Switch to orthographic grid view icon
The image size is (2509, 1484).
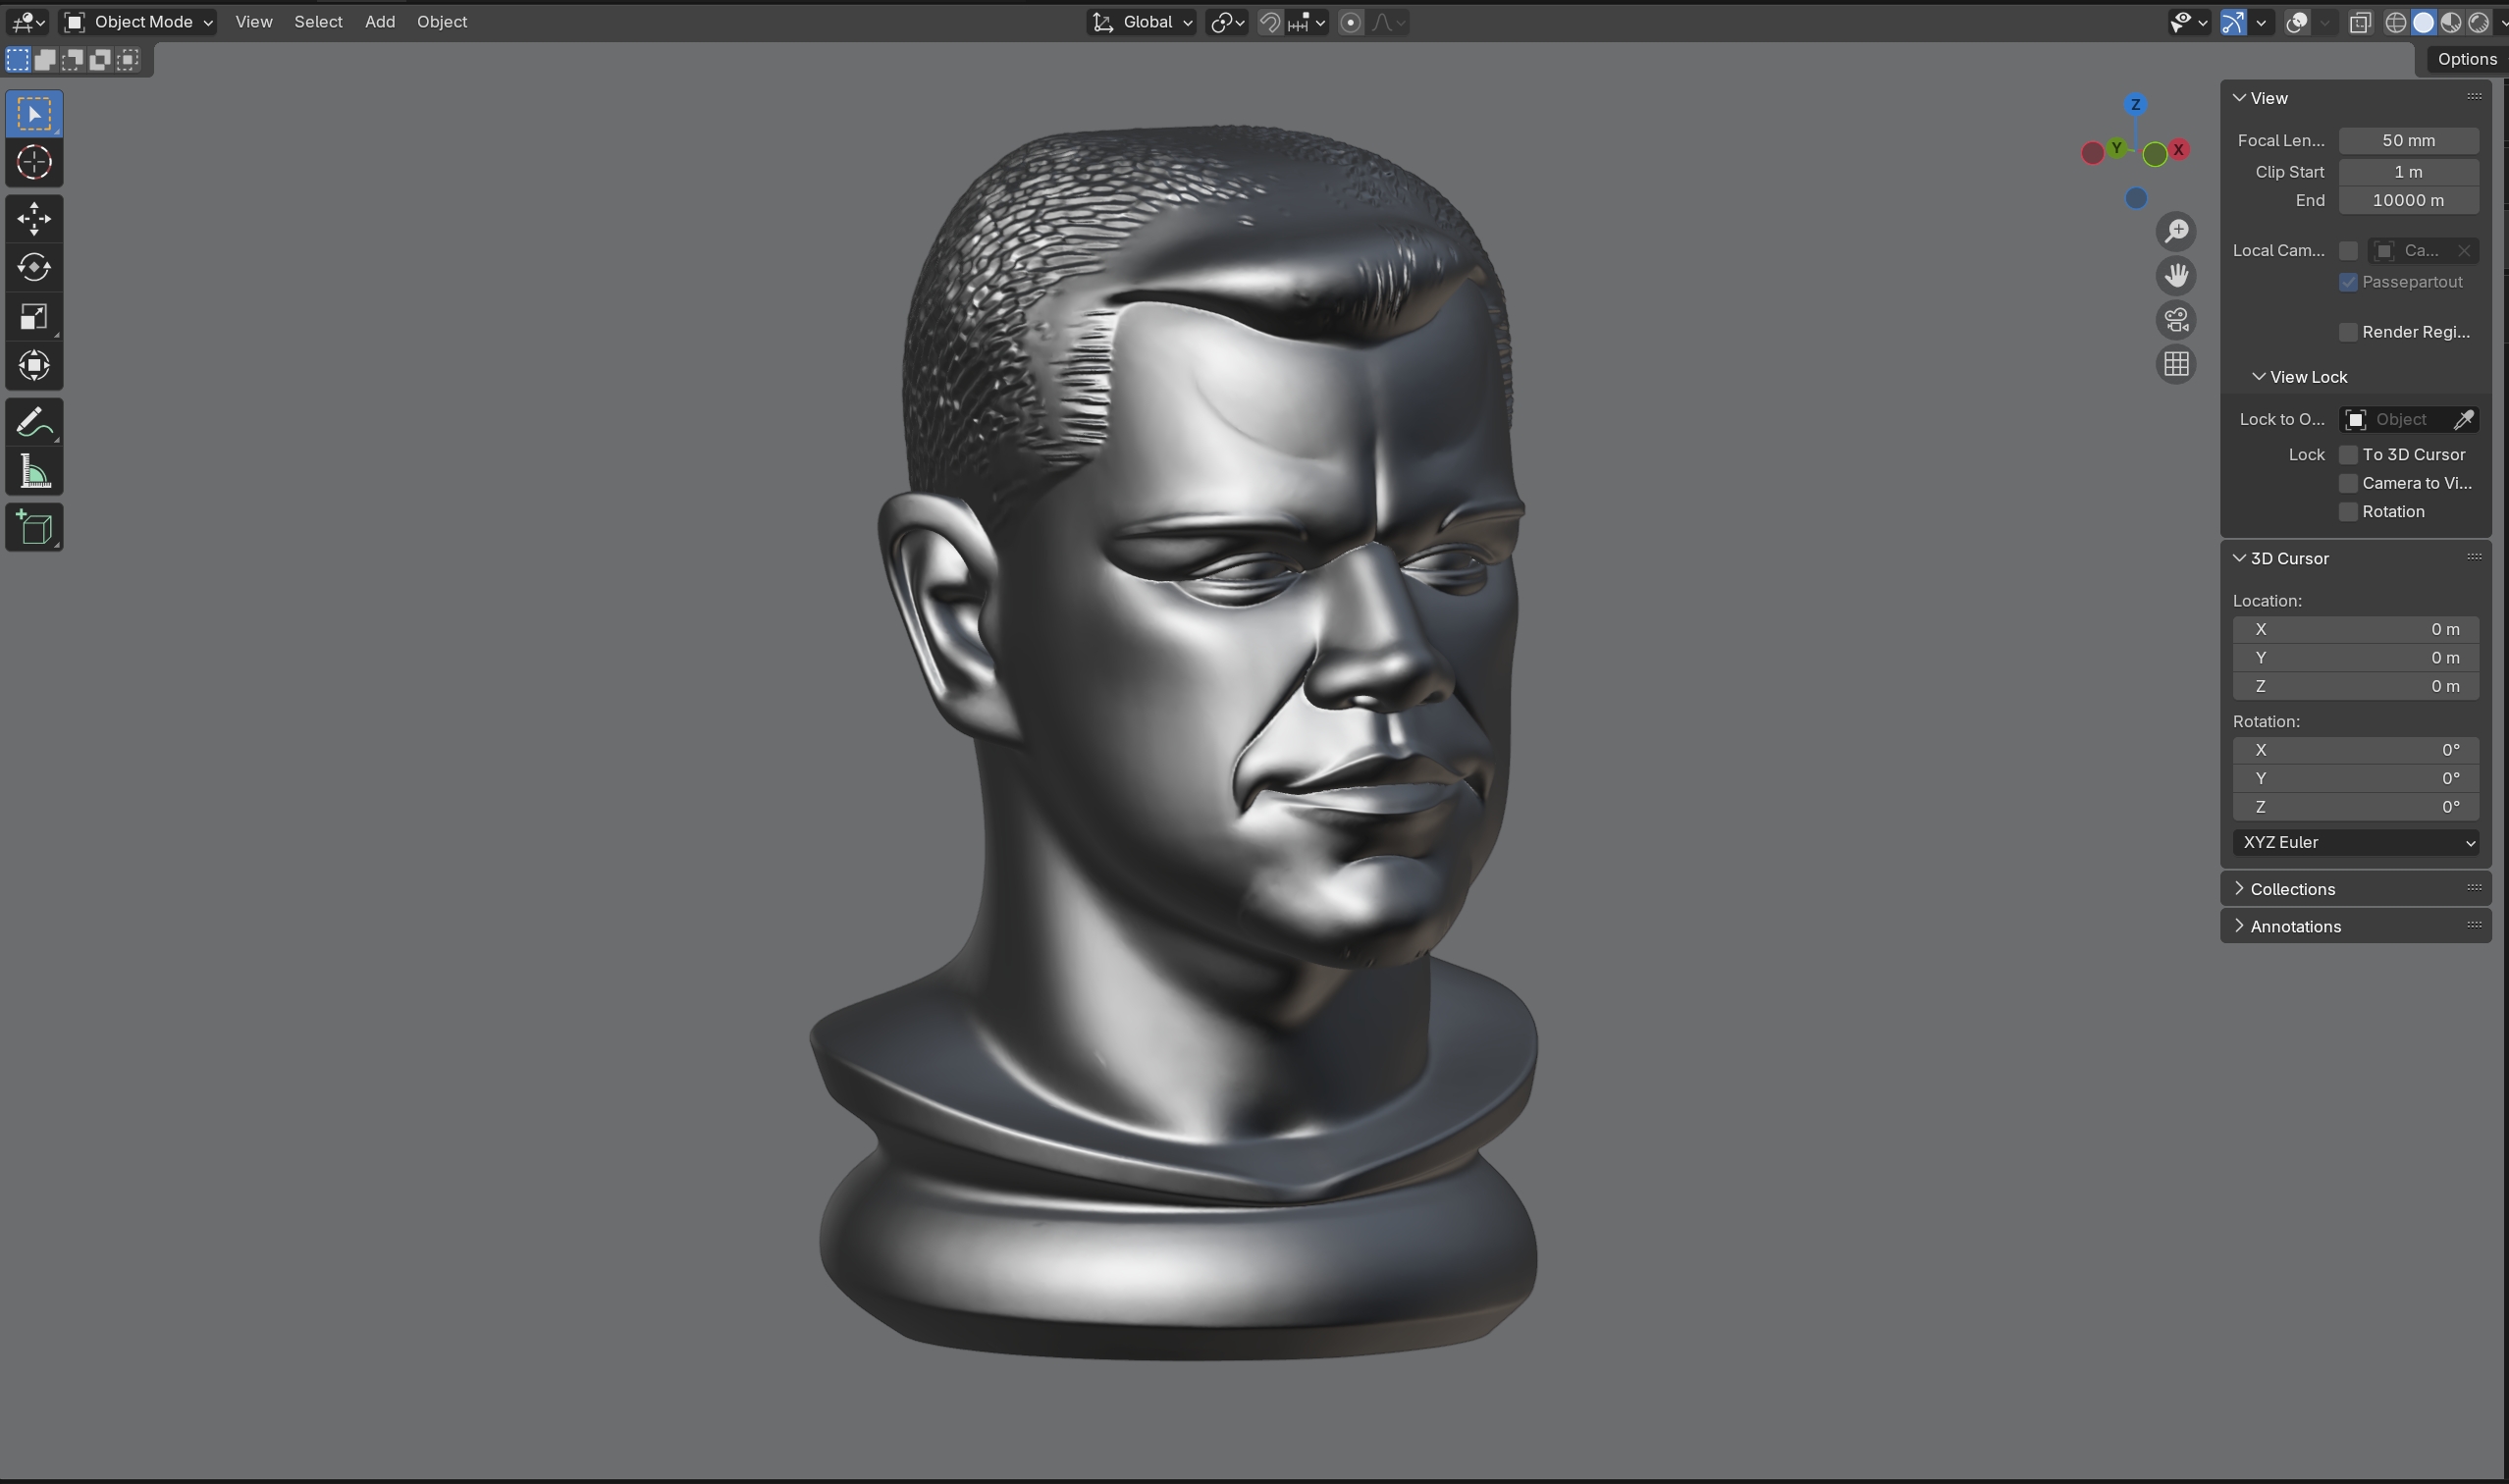[x=2176, y=364]
